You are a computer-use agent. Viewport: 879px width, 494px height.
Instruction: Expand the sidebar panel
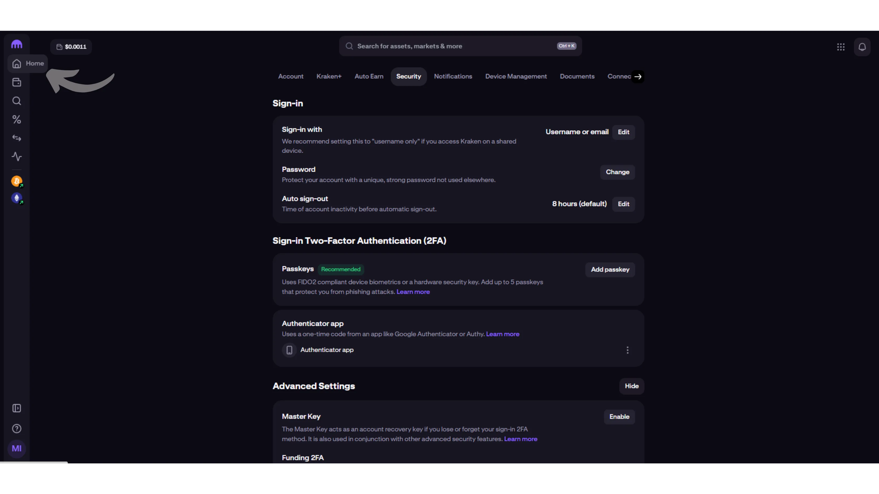16,408
